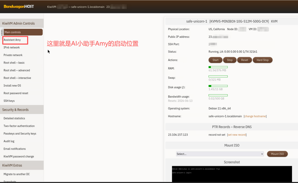Open KiwiVM password change

(x=19, y=157)
